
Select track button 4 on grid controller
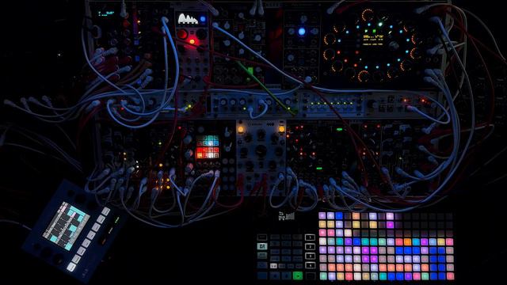click(310, 265)
